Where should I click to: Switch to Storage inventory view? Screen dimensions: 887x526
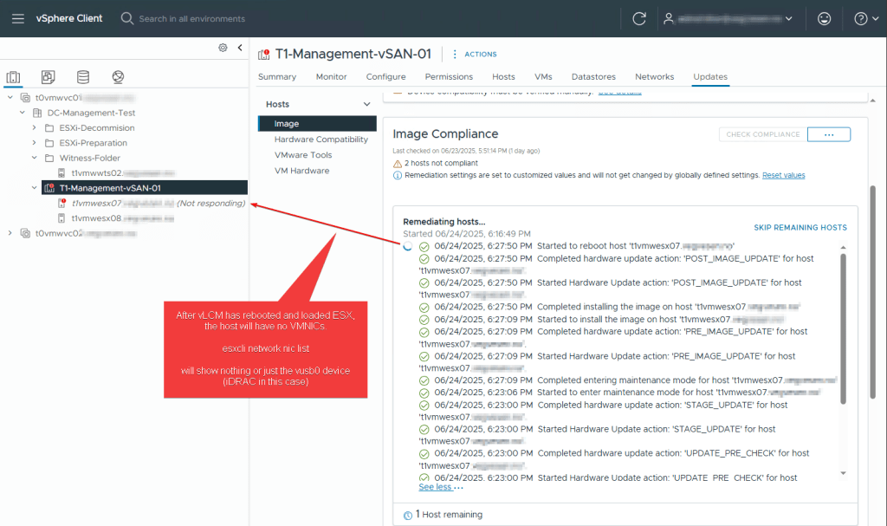(x=83, y=77)
